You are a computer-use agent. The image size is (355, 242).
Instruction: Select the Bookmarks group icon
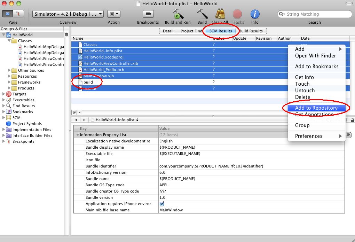9,112
